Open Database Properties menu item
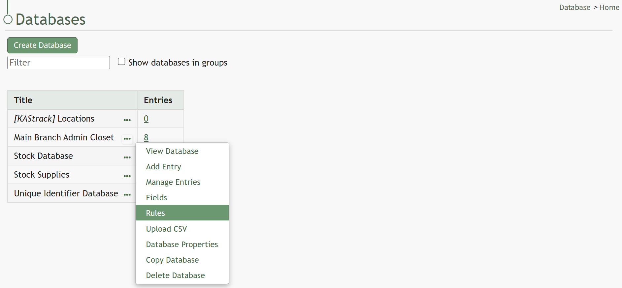 coord(182,244)
